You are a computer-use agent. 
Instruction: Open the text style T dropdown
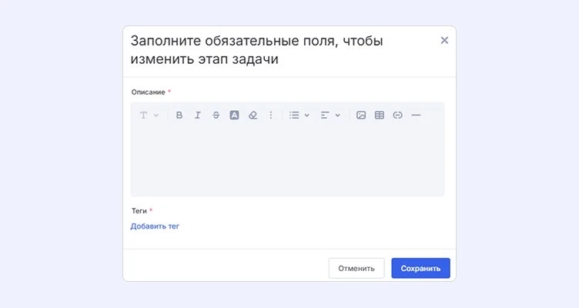coord(149,115)
